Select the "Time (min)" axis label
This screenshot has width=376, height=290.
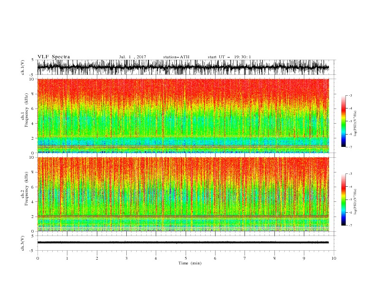(190, 263)
